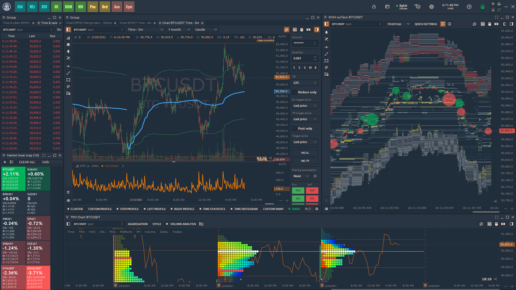Image resolution: width=516 pixels, height=290 pixels.
Task: Open the alerts bell on the chart toolbar
Action: (68, 51)
